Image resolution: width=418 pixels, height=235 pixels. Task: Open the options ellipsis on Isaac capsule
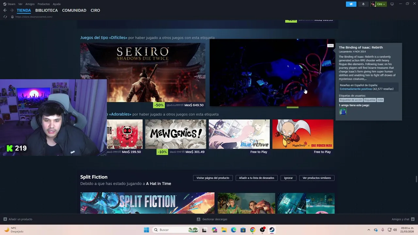click(x=330, y=46)
